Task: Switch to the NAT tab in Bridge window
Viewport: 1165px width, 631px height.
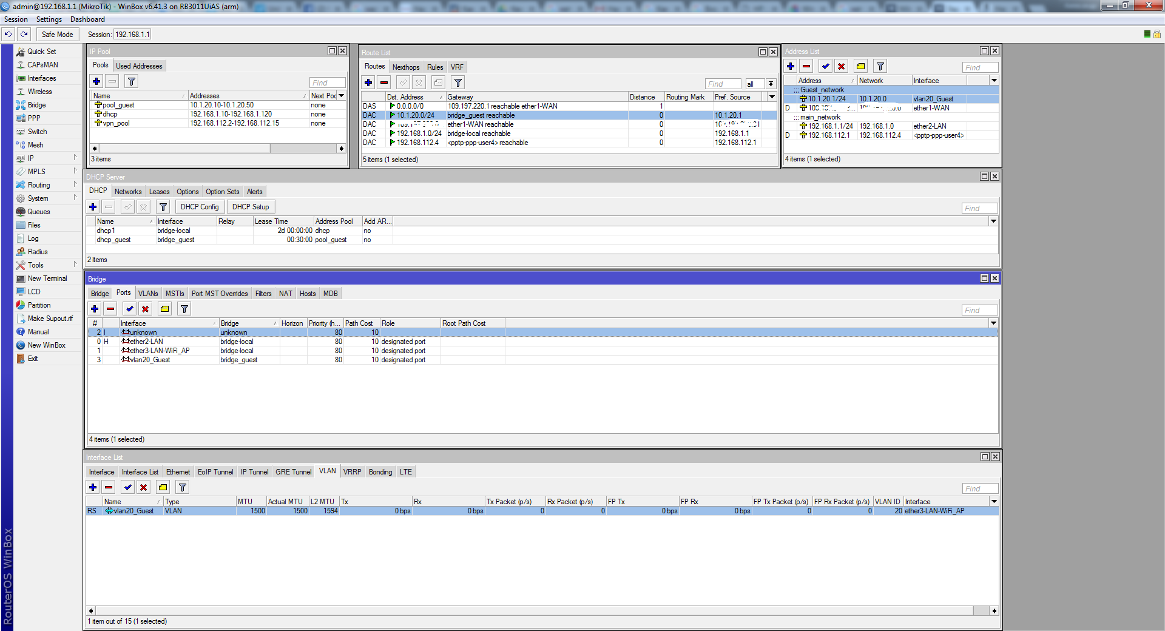Action: pos(286,294)
